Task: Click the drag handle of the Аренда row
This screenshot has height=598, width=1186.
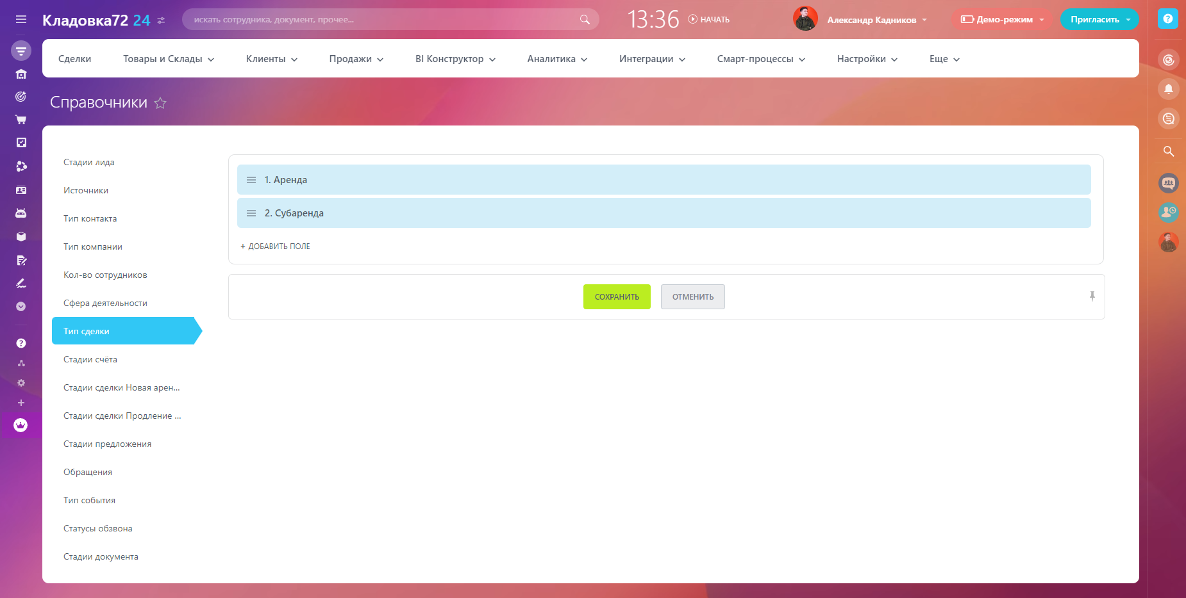Action: point(251,180)
